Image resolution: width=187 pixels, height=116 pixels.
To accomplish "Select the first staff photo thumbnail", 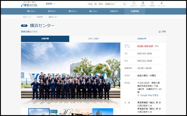I will 39,112.
